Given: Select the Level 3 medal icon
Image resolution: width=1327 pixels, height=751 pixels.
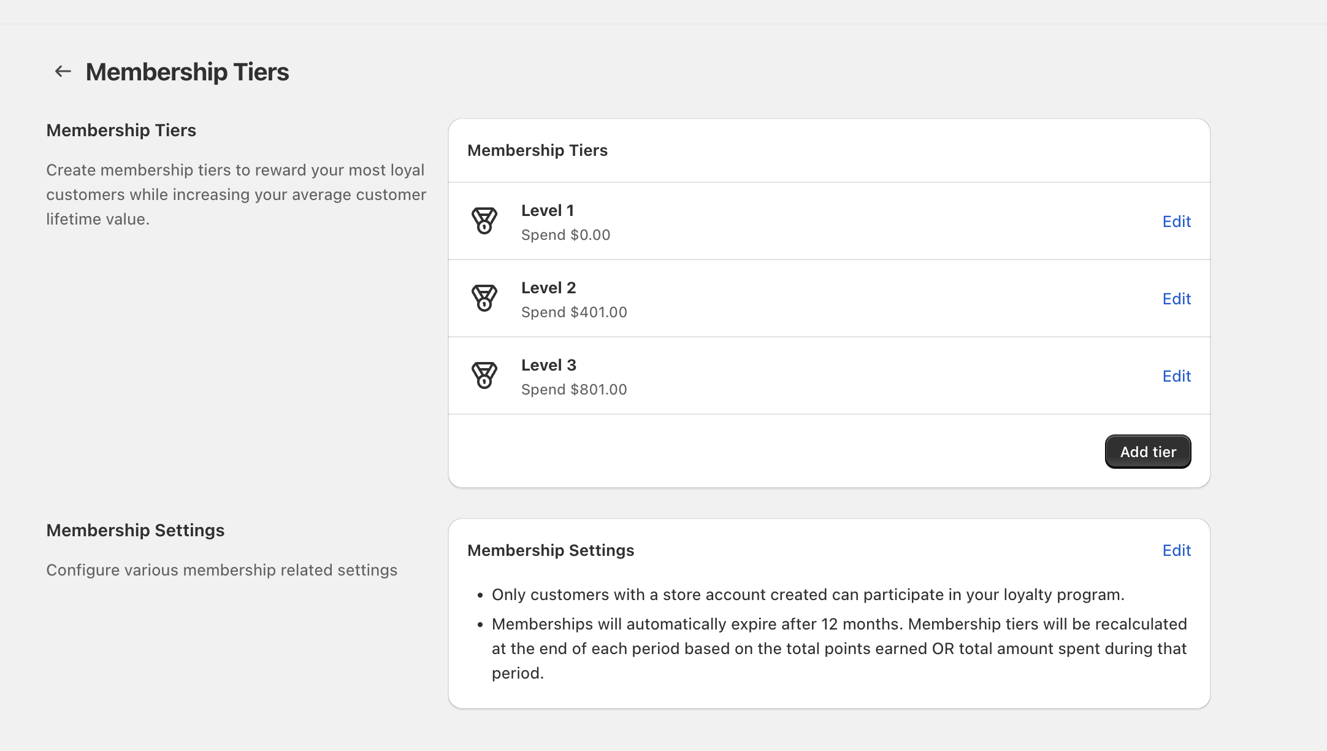Looking at the screenshot, I should coord(484,375).
